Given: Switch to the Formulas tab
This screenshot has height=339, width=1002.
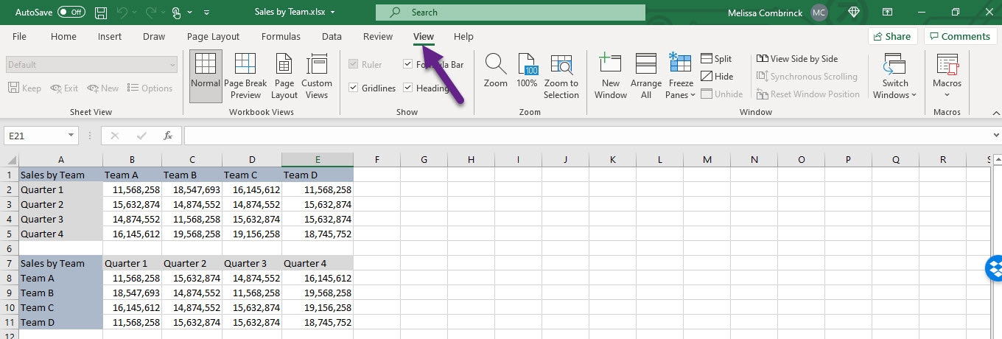Looking at the screenshot, I should (x=281, y=37).
